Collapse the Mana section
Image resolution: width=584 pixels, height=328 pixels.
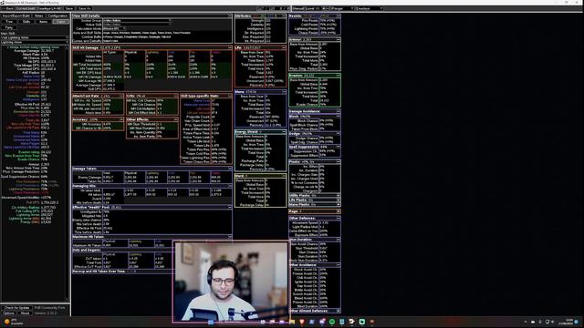coord(284,91)
